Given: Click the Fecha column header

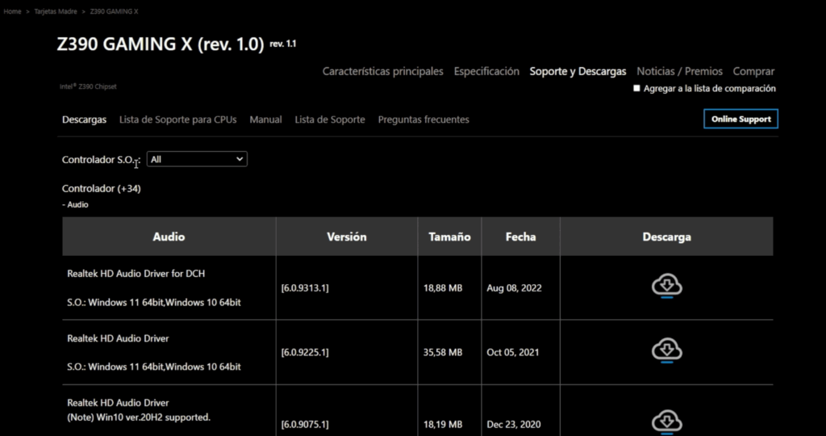Looking at the screenshot, I should 520,237.
